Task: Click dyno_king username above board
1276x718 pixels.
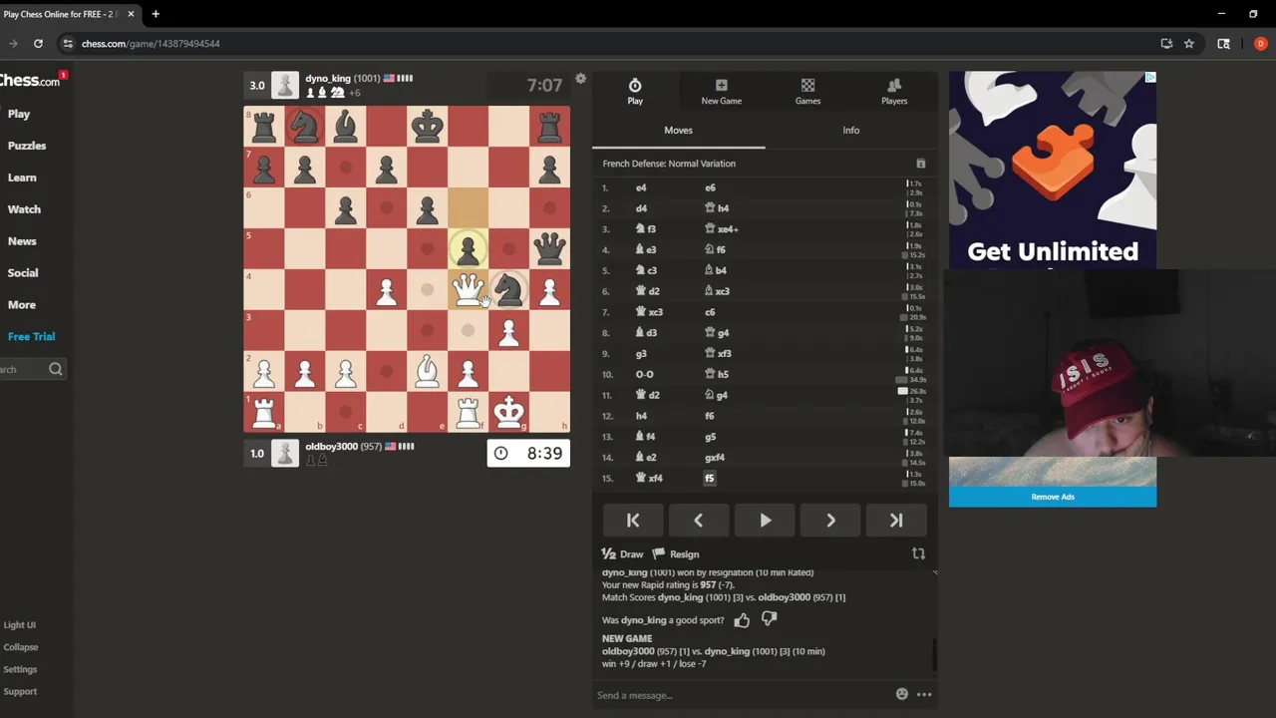Action: [x=328, y=78]
